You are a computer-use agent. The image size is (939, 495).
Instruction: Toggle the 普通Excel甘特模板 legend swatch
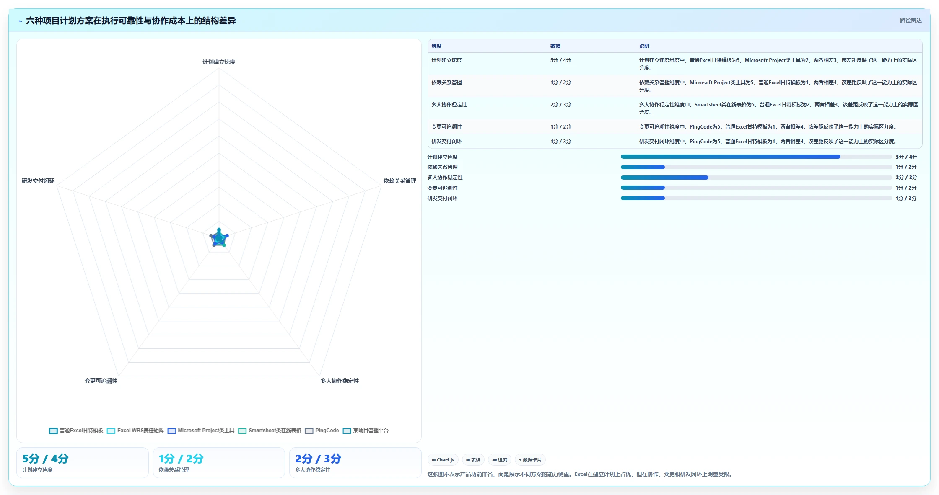point(53,431)
